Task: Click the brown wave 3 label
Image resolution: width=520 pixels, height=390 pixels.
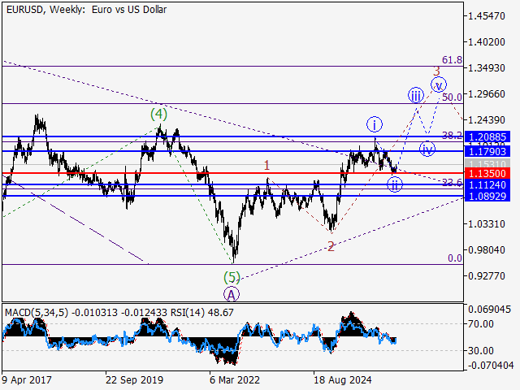Action: coord(437,71)
